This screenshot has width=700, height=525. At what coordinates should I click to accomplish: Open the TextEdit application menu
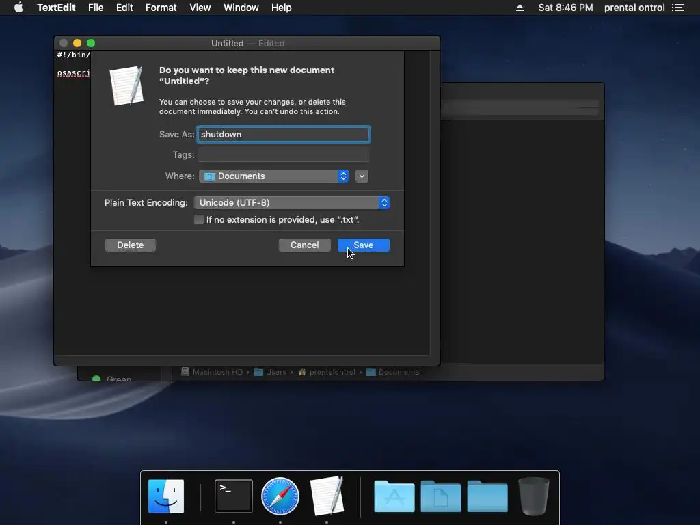point(56,8)
